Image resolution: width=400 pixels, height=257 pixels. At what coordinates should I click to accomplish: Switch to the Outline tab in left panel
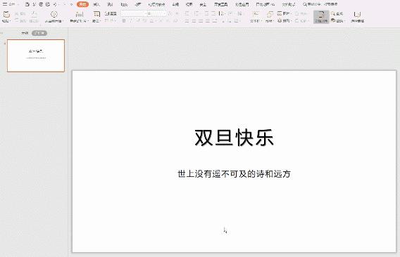(x=25, y=33)
